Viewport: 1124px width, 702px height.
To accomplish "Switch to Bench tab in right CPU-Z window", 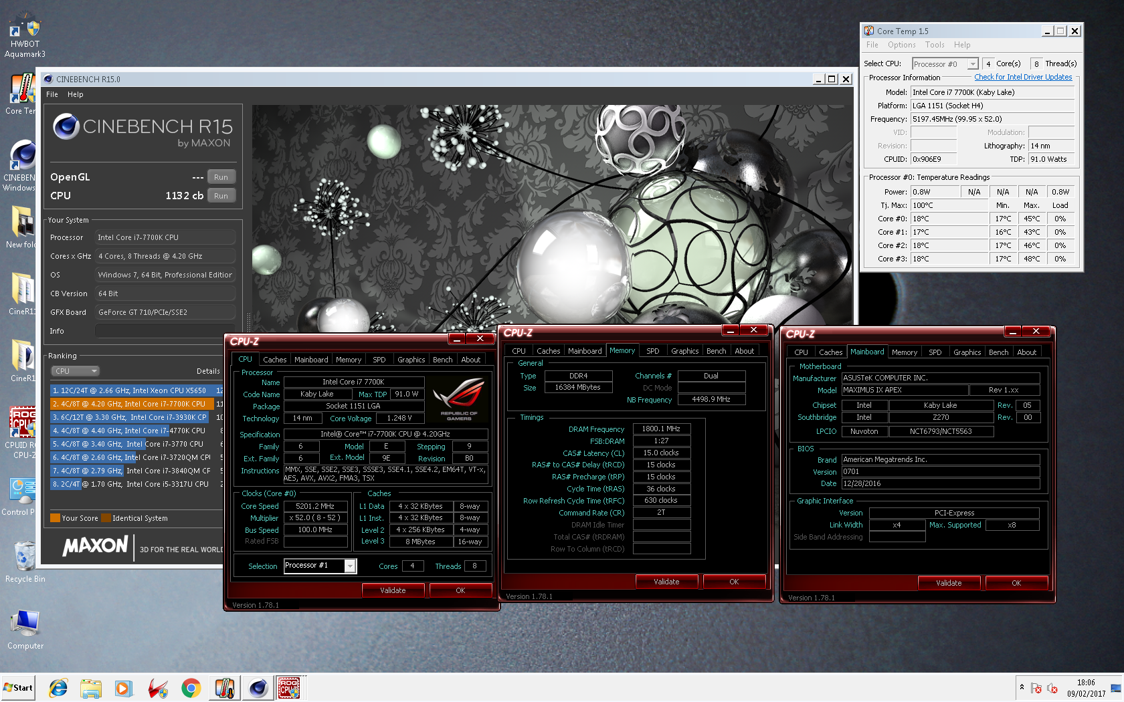I will tap(999, 352).
